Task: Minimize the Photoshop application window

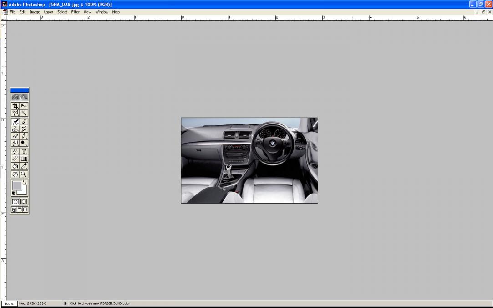Action: pos(473,4)
